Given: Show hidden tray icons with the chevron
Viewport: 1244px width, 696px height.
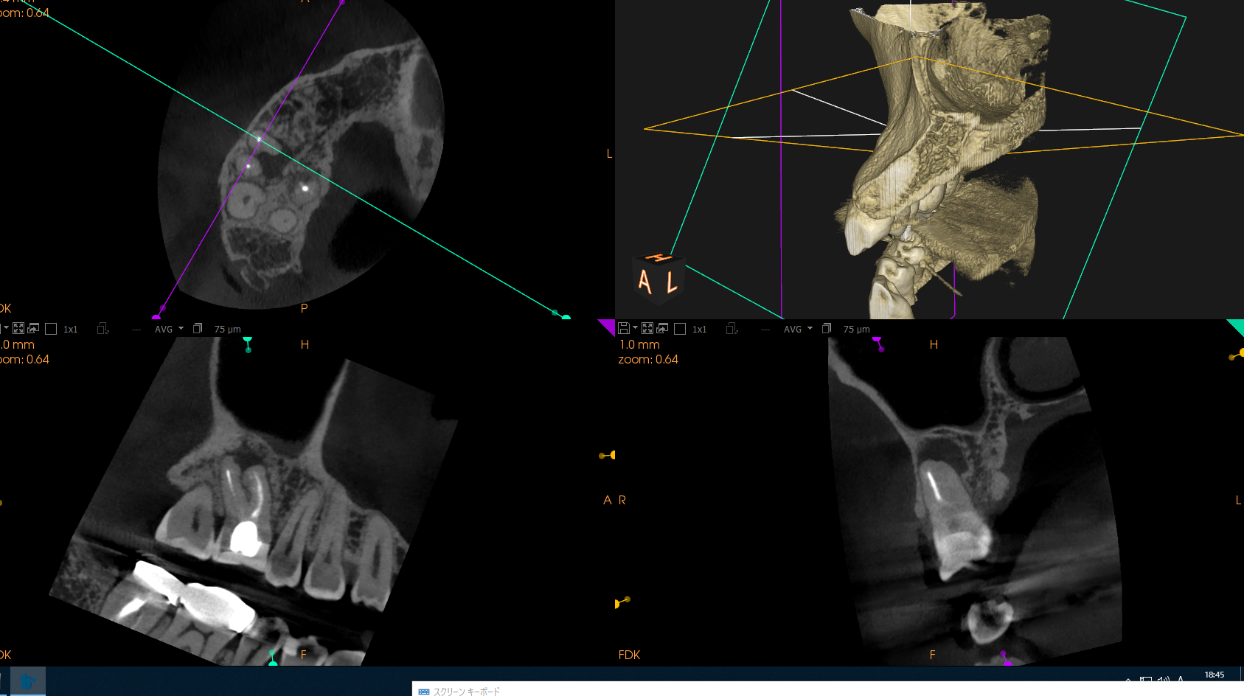Looking at the screenshot, I should click(1128, 680).
